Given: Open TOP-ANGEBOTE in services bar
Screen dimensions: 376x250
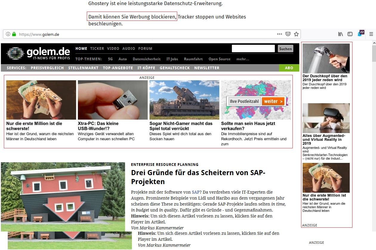Looking at the screenshot, I should point(118,68).
